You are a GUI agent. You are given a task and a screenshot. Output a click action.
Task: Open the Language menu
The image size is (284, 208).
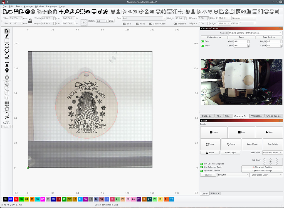[51, 6]
